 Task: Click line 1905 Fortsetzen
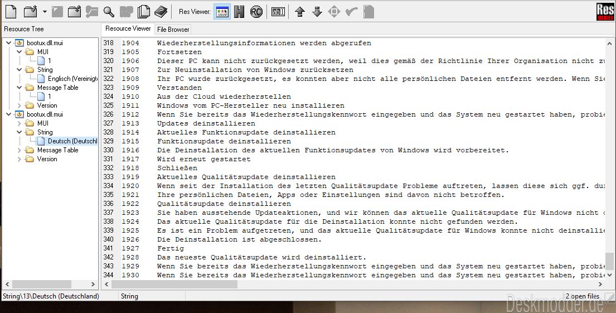point(180,52)
